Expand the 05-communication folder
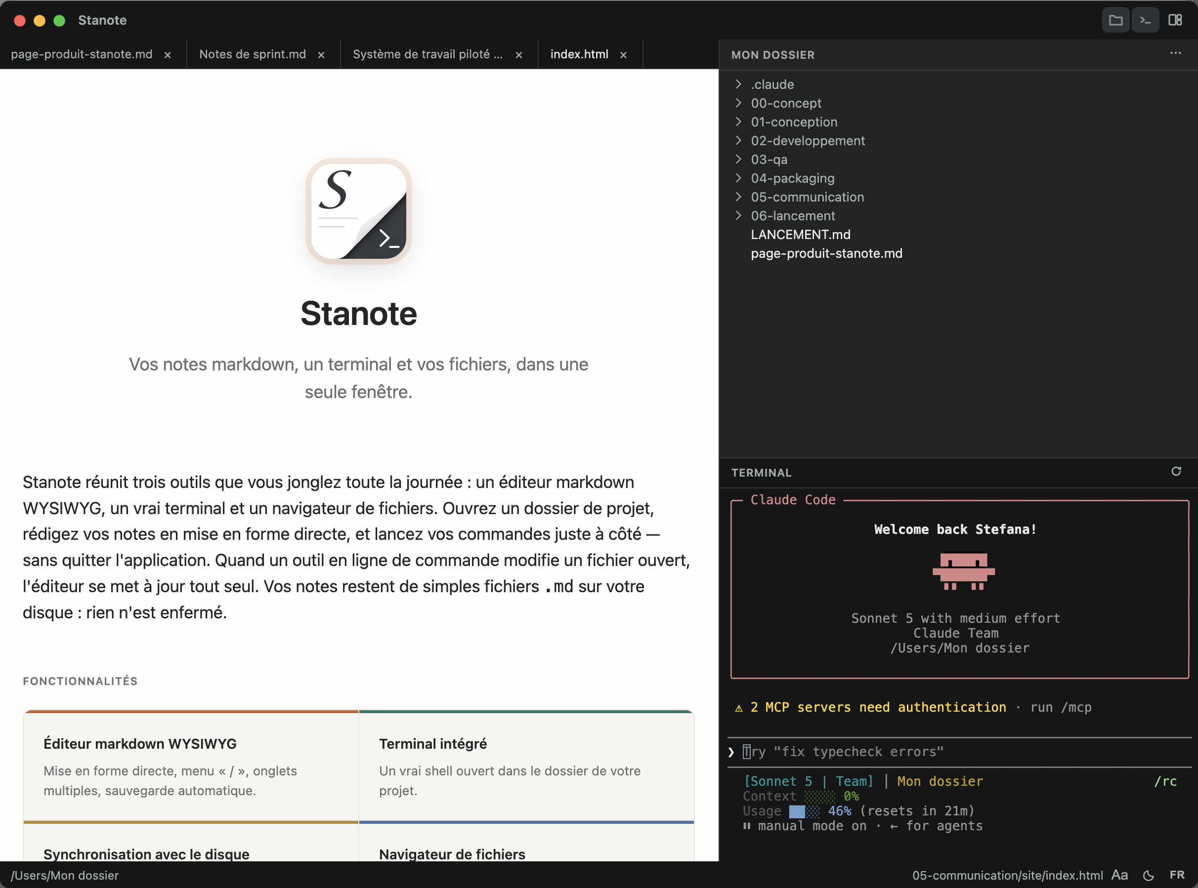 click(x=738, y=197)
